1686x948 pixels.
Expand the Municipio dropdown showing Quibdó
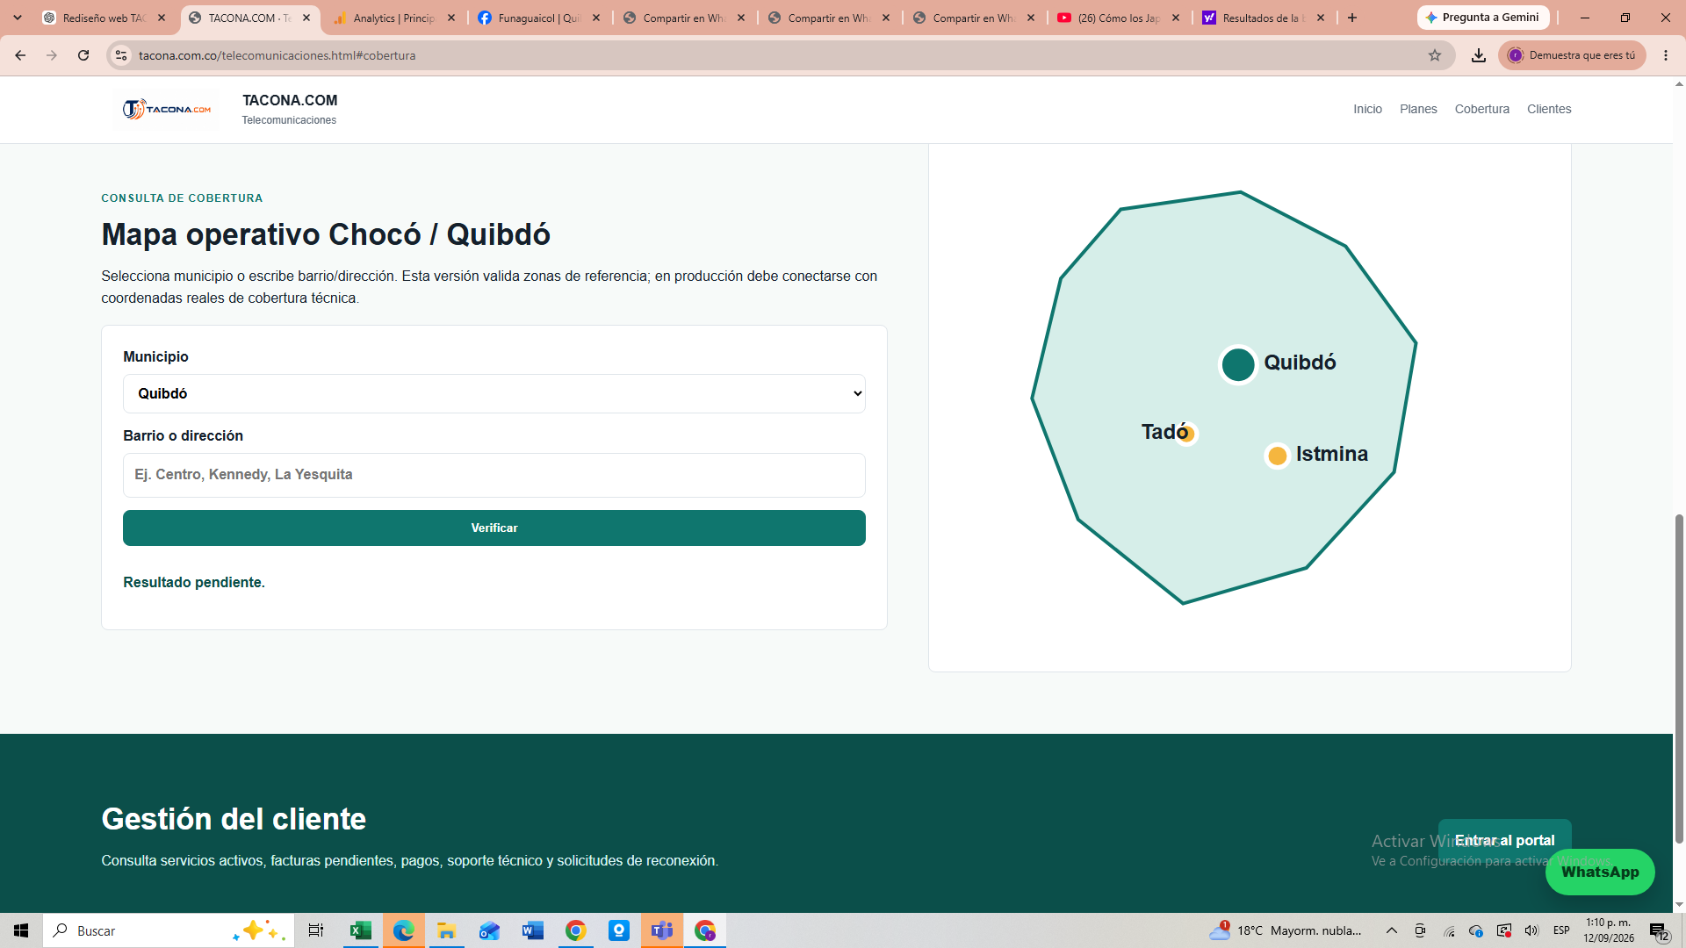click(494, 393)
